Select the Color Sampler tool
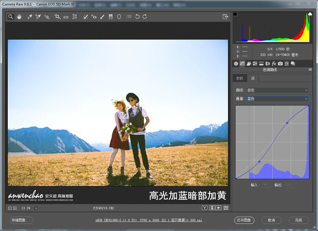The image size is (318, 231). (38, 17)
